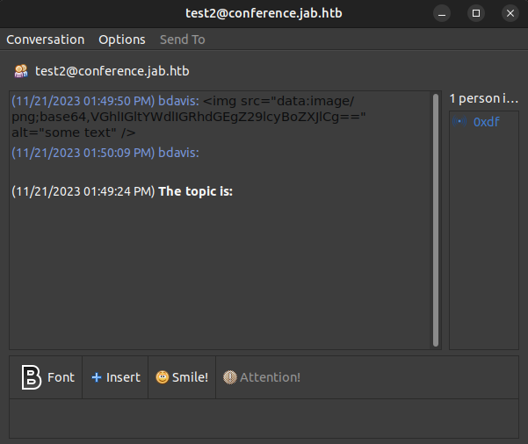Click the status icon next to 0xdf
The image size is (528, 444).
(x=461, y=122)
